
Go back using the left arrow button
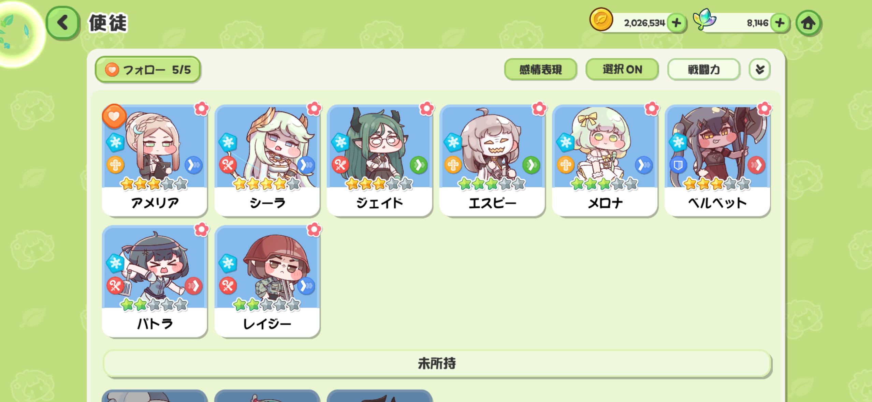point(63,23)
